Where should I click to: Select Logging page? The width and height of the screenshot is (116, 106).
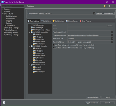coord(9,21)
